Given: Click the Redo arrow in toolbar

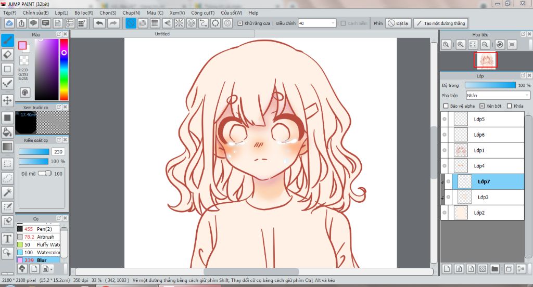Looking at the screenshot, I should click(x=113, y=23).
